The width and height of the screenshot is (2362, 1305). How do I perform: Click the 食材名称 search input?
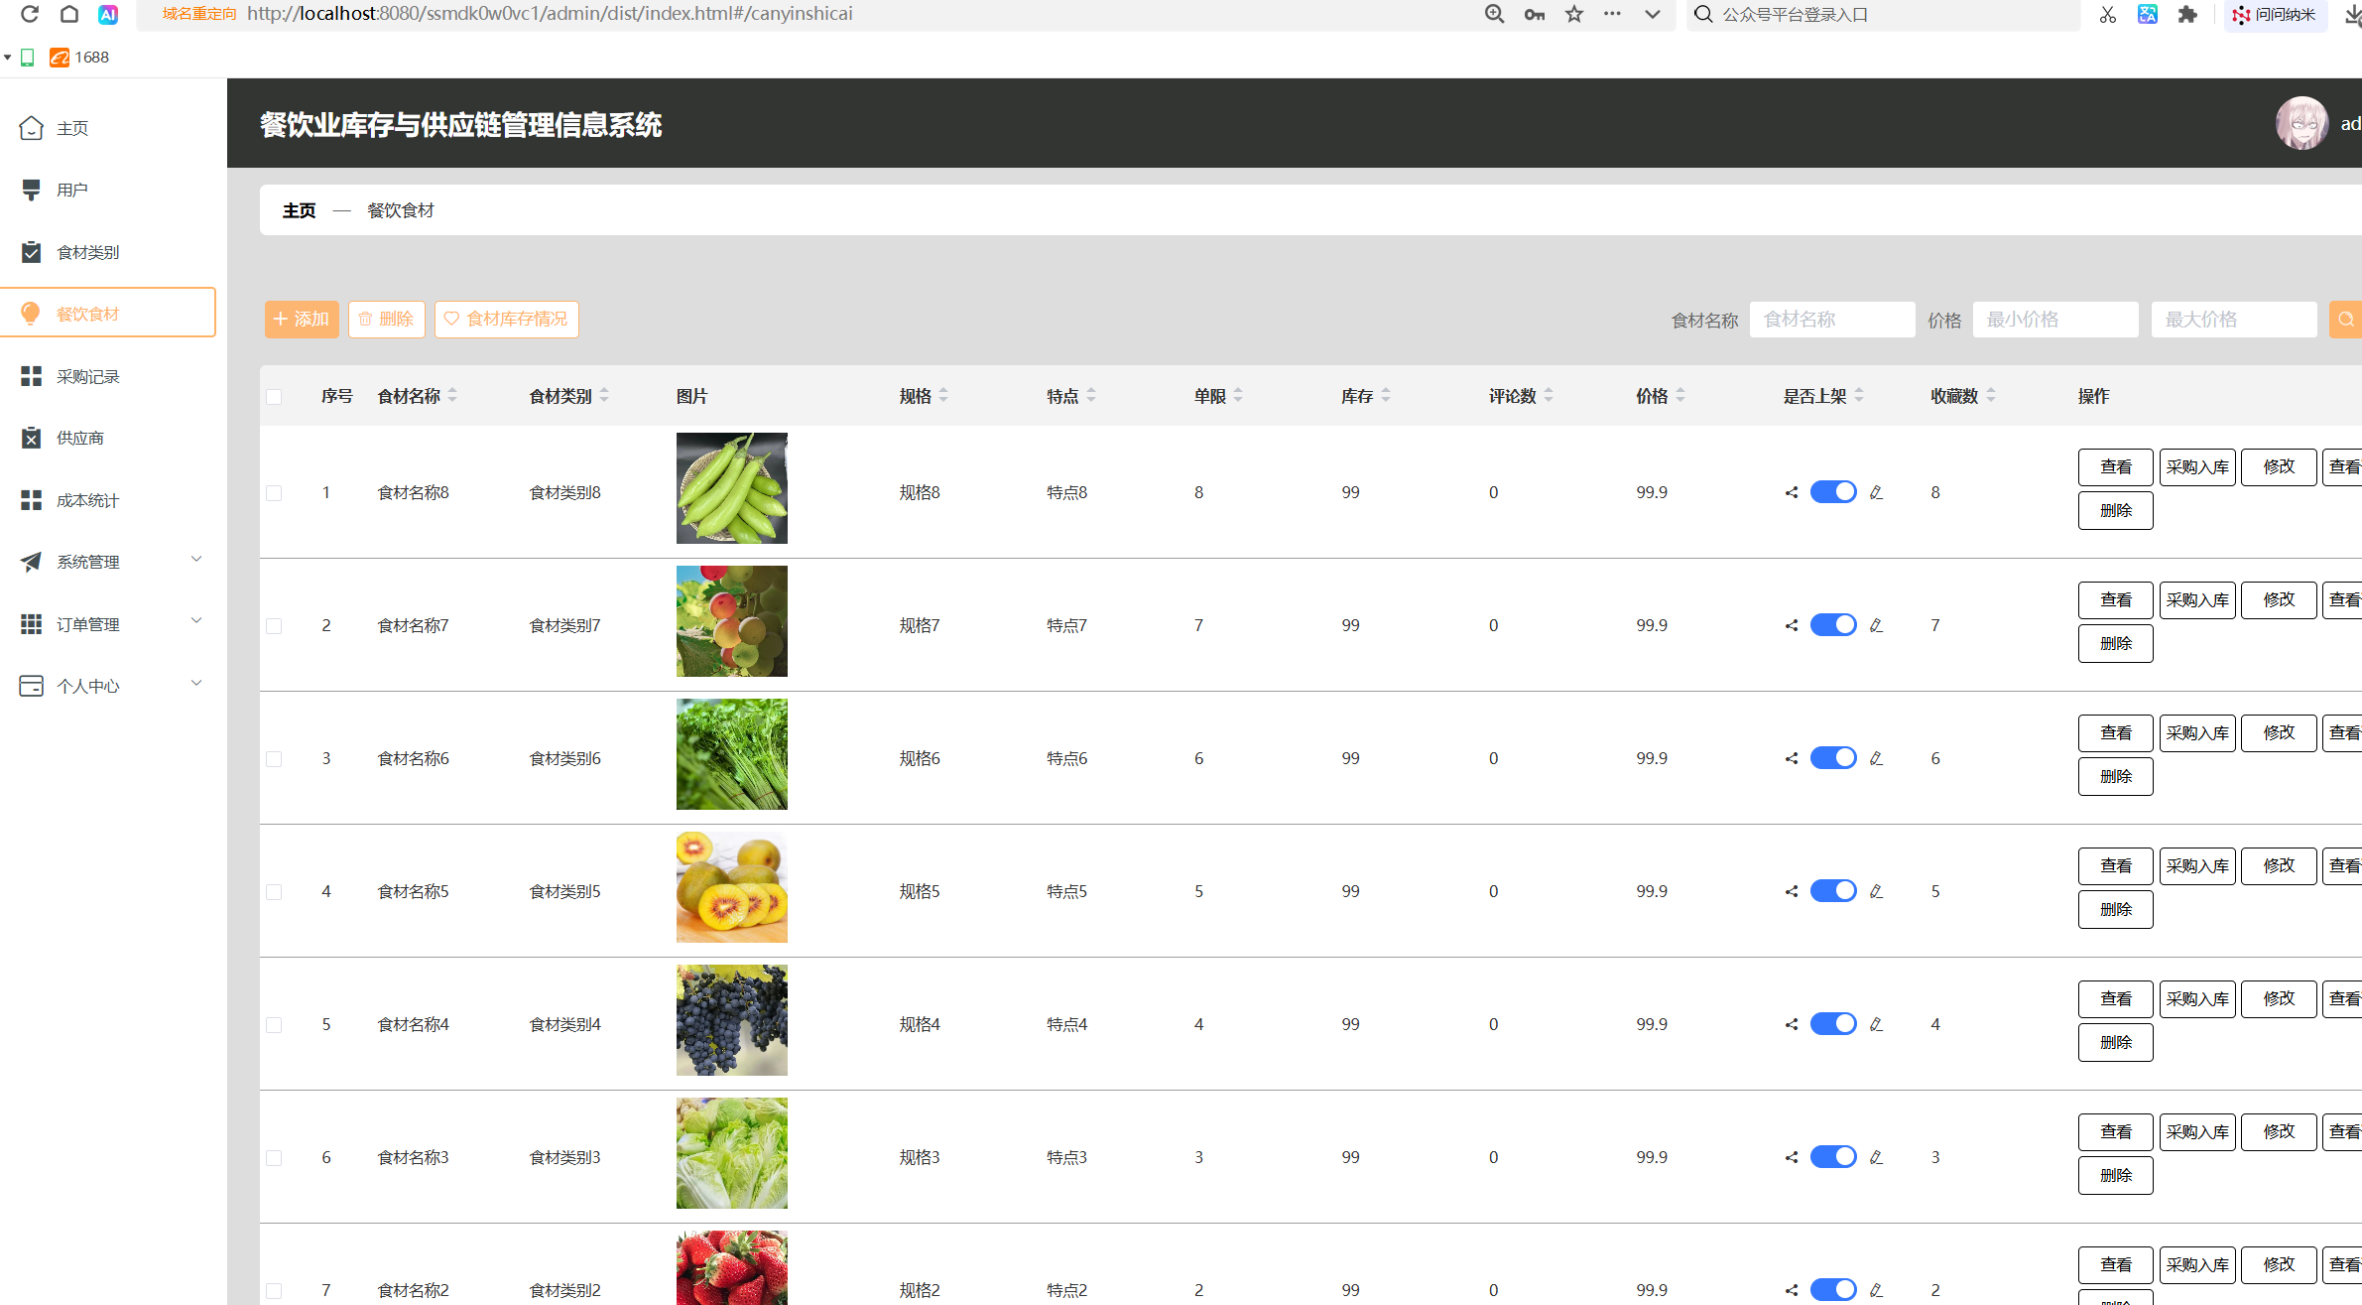pyautogui.click(x=1832, y=320)
